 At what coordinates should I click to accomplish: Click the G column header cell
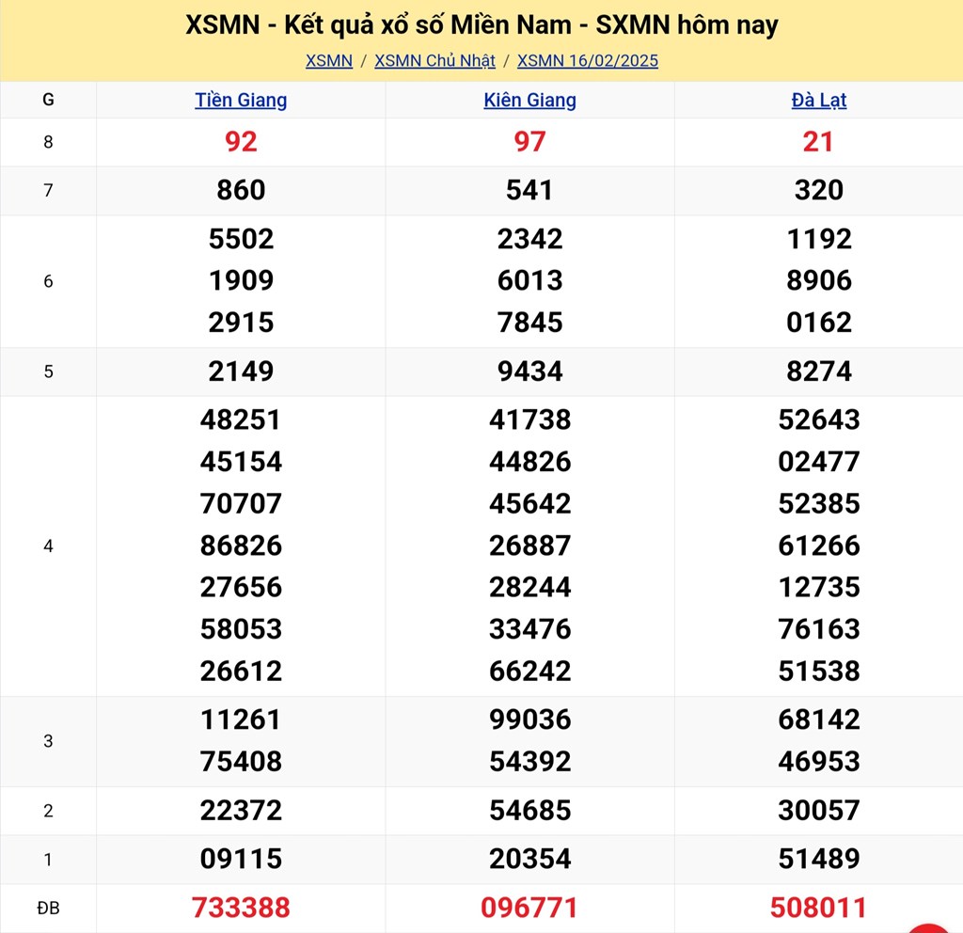coord(48,101)
